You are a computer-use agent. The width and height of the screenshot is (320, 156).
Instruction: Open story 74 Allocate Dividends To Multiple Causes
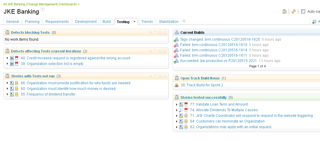tap(224, 110)
